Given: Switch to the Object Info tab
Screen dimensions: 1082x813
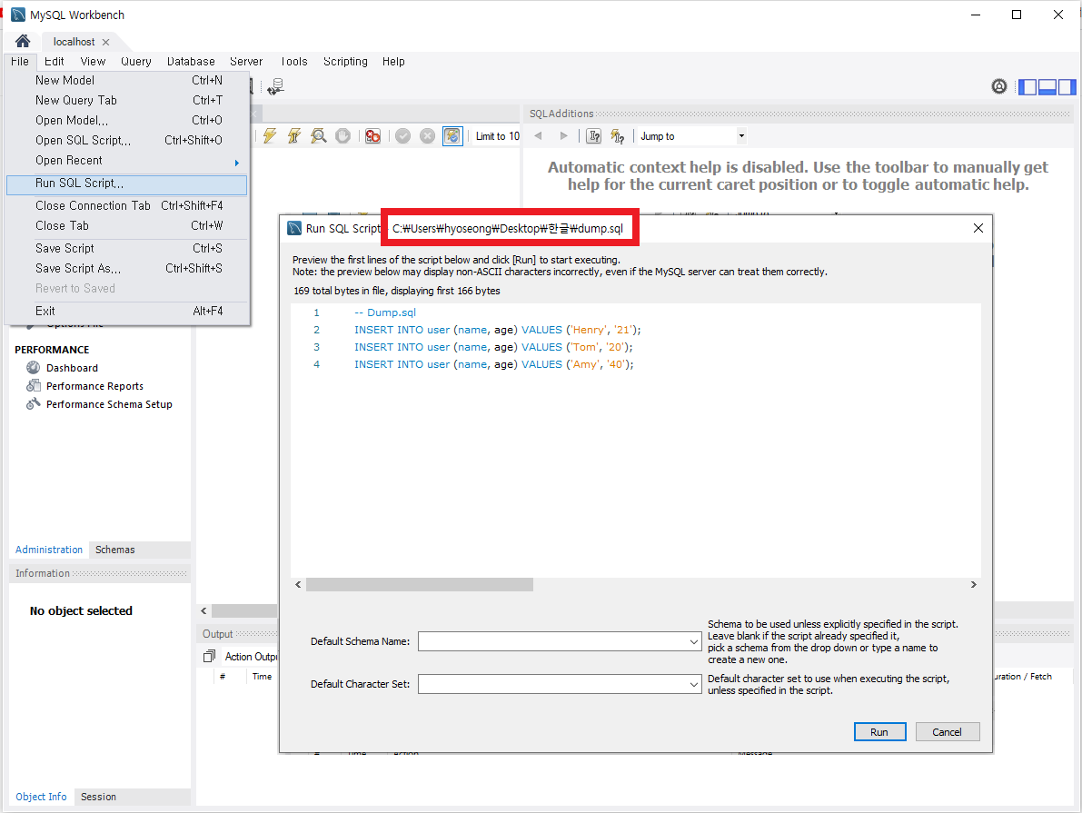Looking at the screenshot, I should (42, 797).
